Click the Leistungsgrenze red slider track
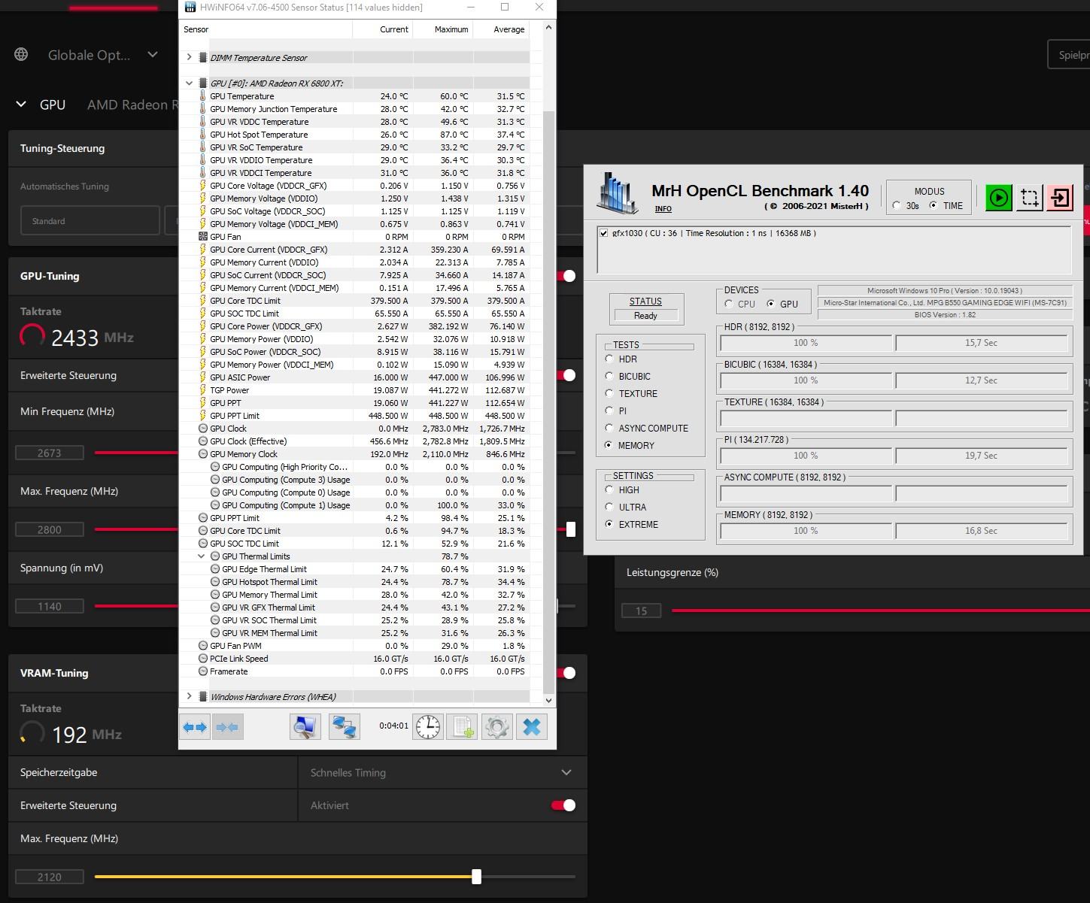Screen dimensions: 1090x903 click(x=880, y=611)
